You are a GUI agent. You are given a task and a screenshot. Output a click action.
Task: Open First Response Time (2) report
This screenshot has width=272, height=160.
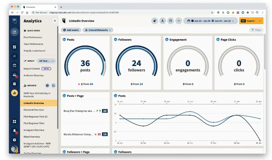[x=36, y=116]
